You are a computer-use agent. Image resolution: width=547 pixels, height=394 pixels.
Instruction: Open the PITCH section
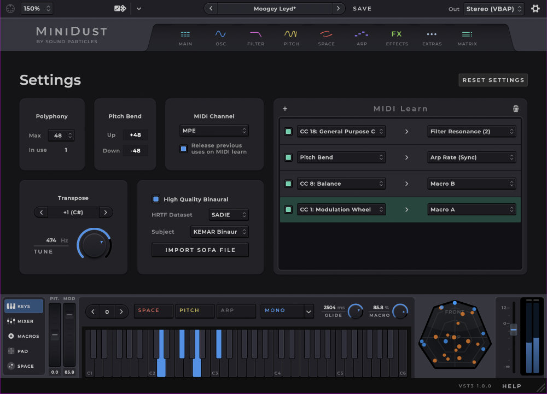(291, 37)
